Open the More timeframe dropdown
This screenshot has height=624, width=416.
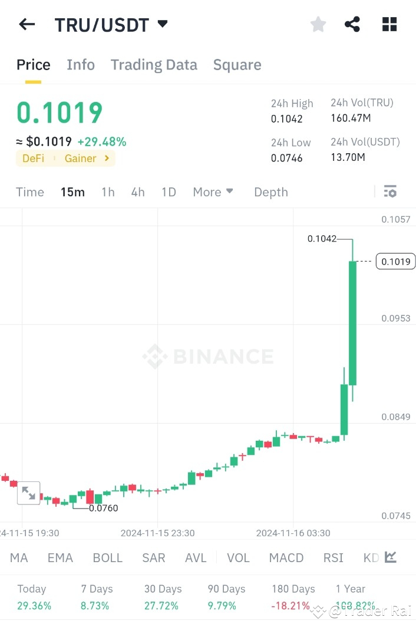coord(213,192)
